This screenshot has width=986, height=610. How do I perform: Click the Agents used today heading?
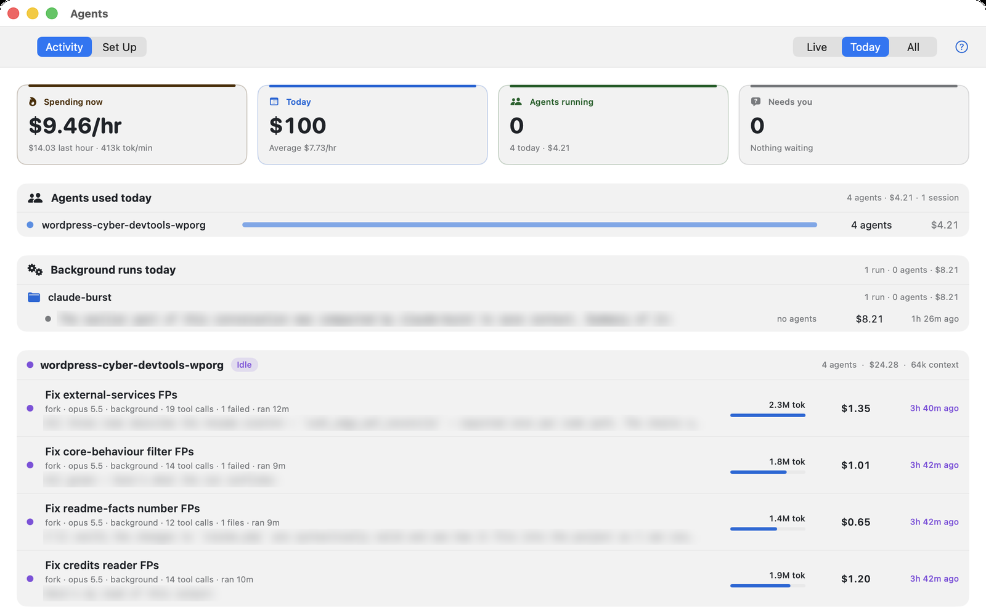pyautogui.click(x=101, y=198)
